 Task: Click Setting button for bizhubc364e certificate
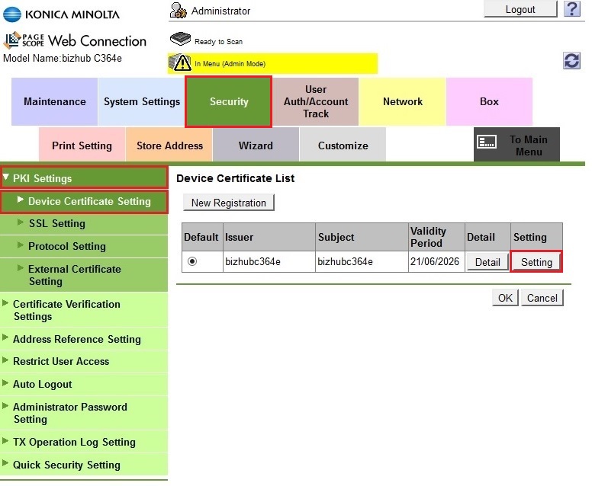point(536,262)
